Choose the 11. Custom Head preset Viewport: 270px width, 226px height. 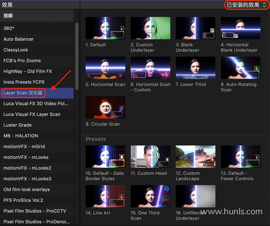tap(150, 156)
